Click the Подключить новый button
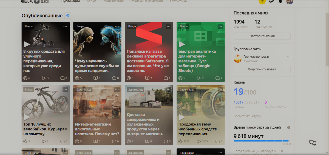This screenshot has height=155, width=329. (x=262, y=70)
